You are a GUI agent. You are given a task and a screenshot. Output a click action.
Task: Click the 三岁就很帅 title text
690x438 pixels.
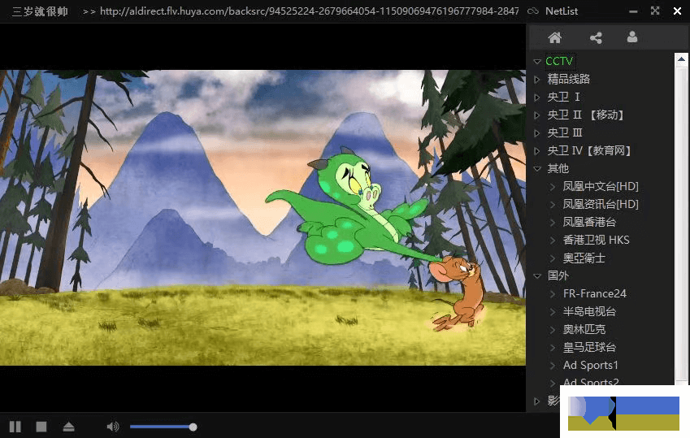tap(40, 11)
